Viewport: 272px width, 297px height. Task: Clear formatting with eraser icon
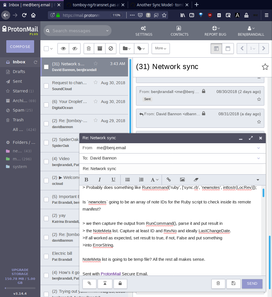click(x=196, y=179)
